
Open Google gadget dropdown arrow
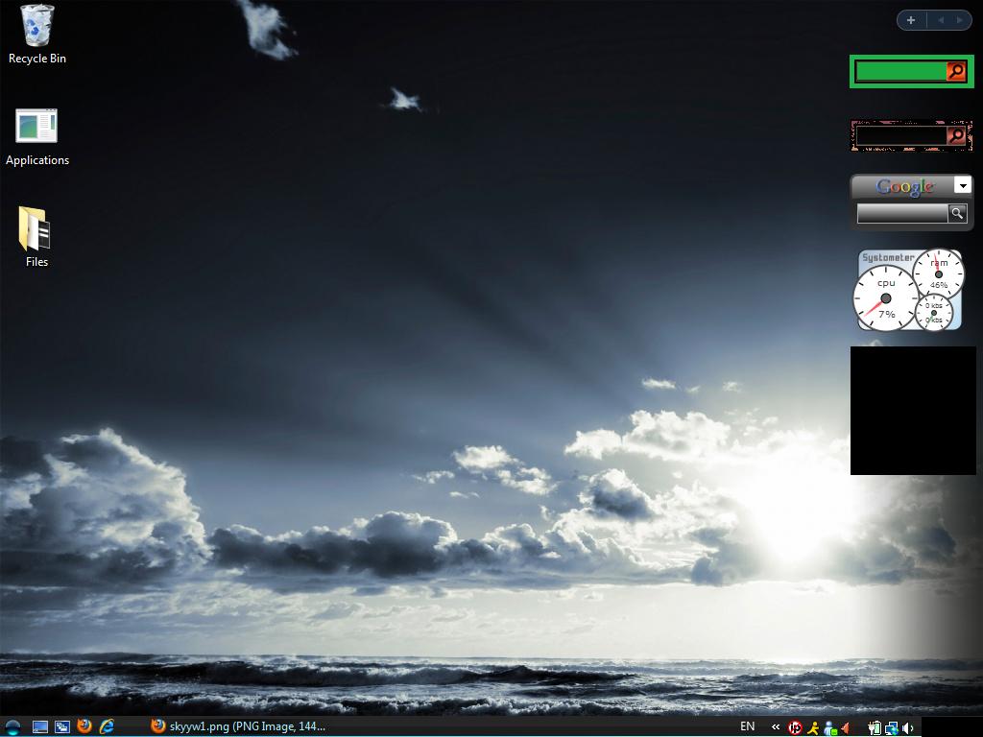(963, 185)
